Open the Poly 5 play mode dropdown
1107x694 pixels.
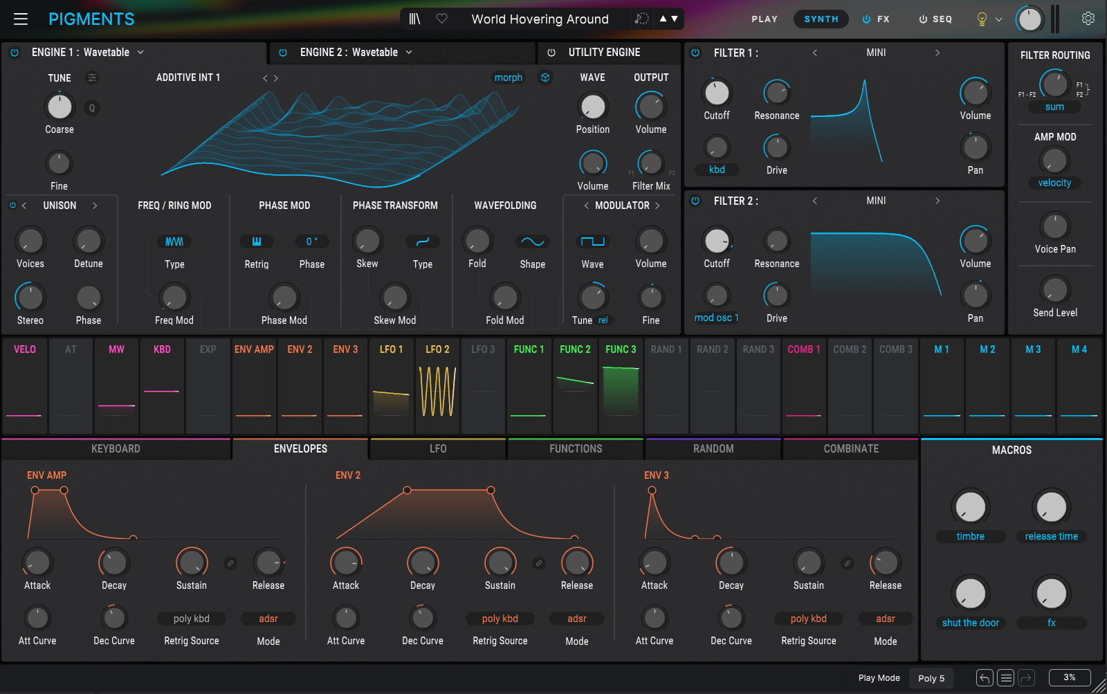point(931,678)
